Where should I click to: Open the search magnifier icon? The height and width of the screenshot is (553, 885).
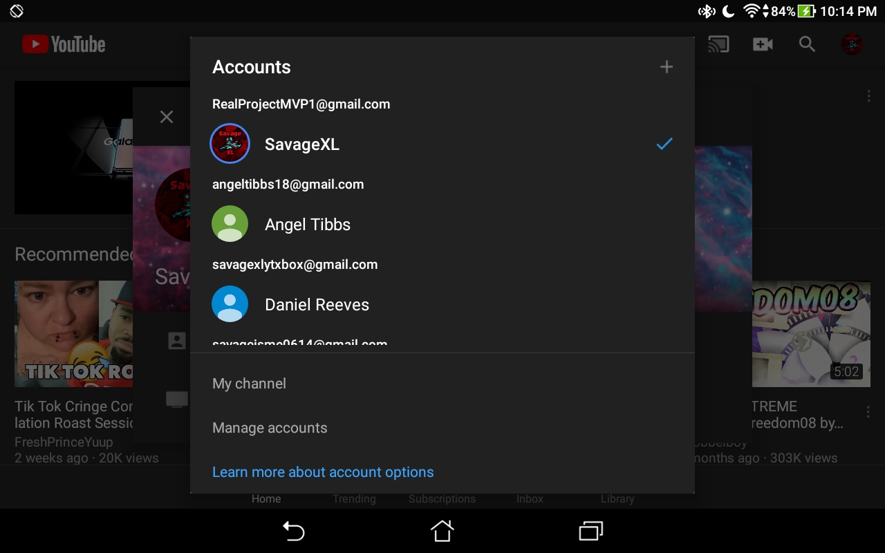(807, 44)
